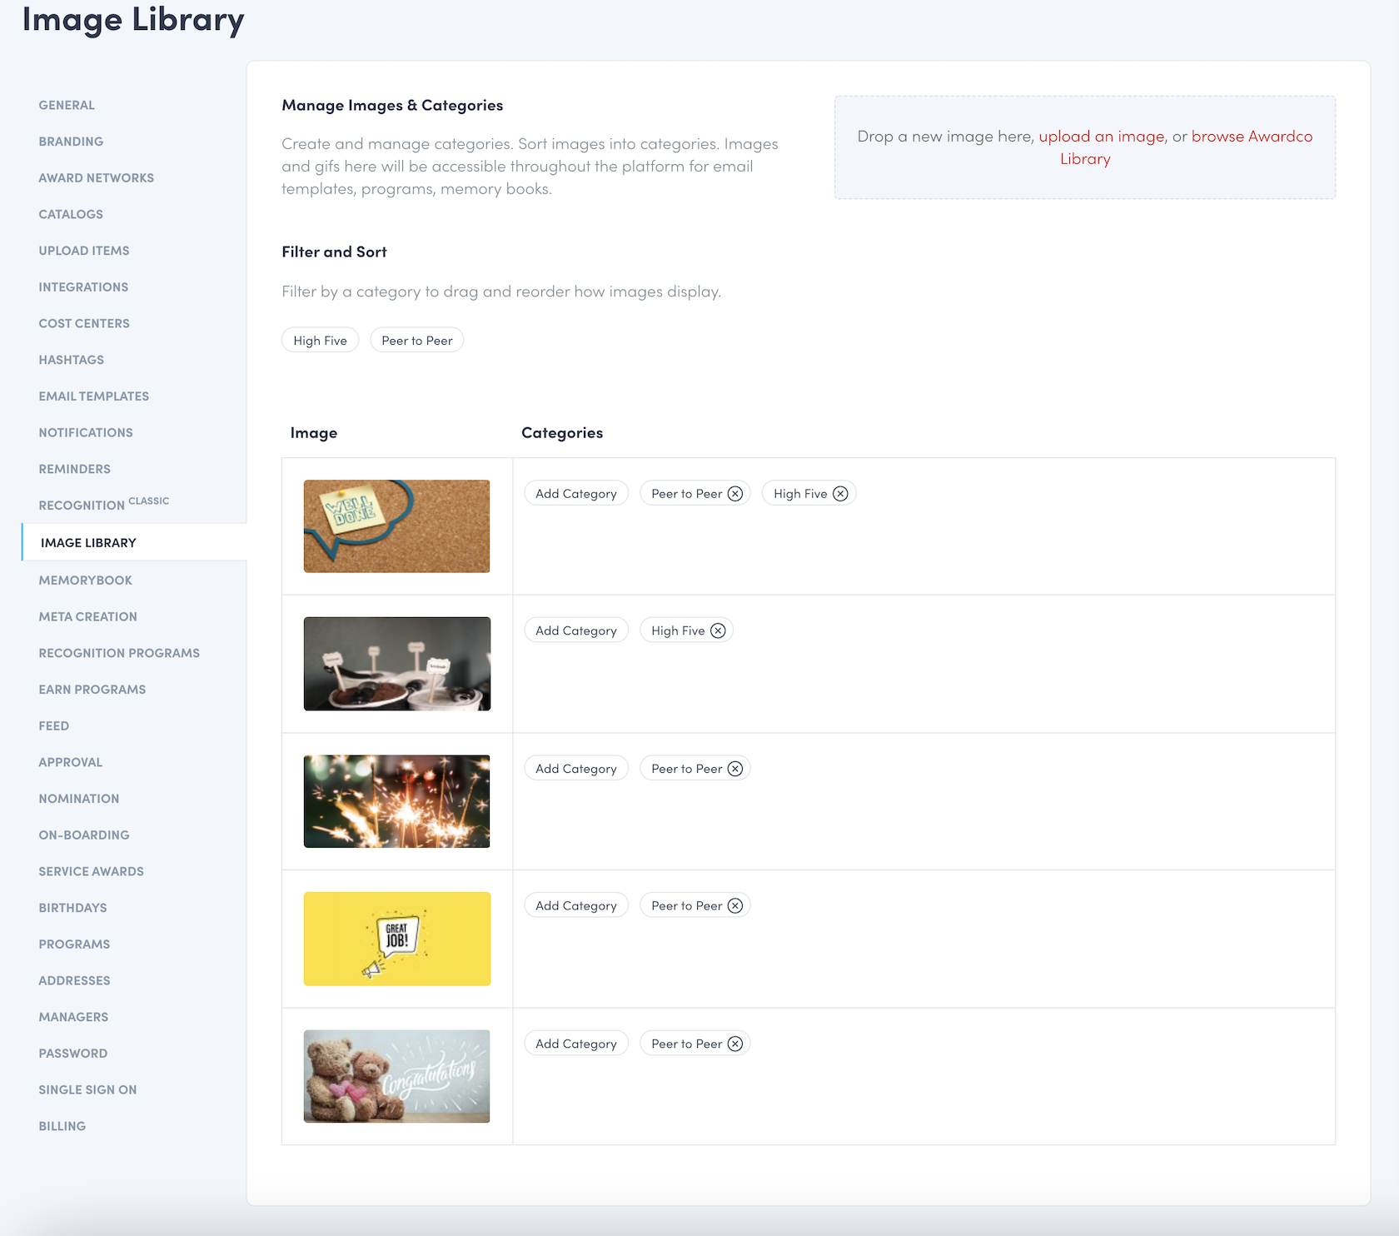Remove High Five tag from cupcakes image
Screen dimensions: 1399x1236
click(x=718, y=631)
